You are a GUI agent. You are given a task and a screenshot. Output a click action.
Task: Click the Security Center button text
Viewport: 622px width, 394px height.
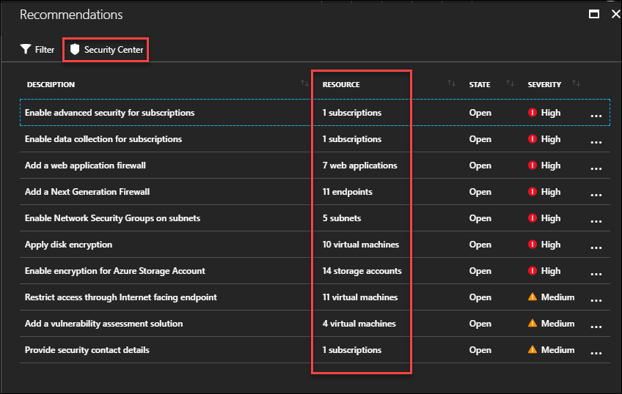114,50
